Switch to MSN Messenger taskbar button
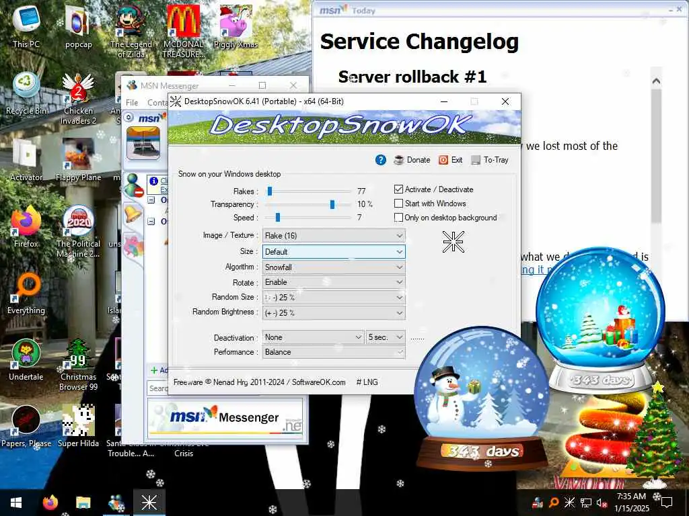Screen dimensions: 689x516 click(x=116, y=503)
